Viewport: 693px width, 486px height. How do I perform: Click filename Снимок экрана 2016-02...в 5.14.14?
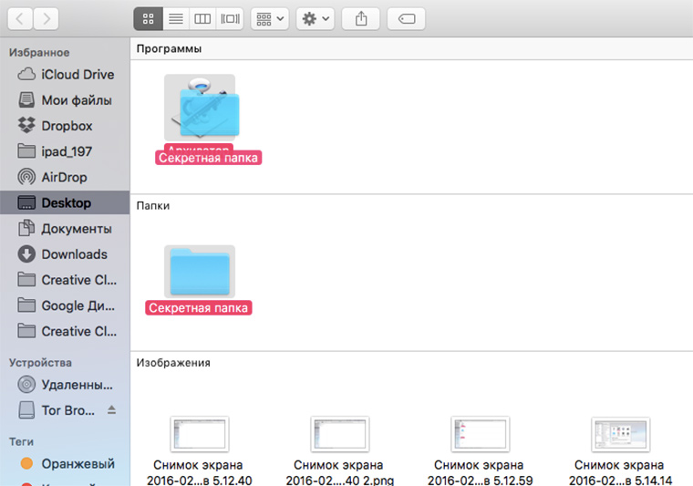620,472
